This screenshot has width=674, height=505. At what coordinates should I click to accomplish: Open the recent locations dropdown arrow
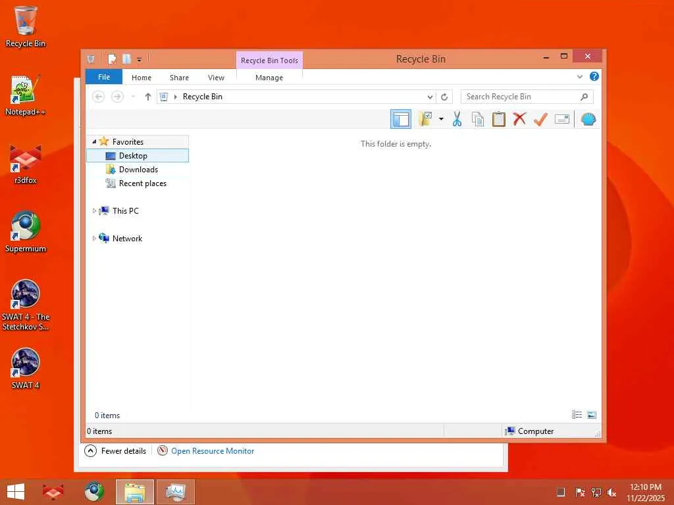133,97
